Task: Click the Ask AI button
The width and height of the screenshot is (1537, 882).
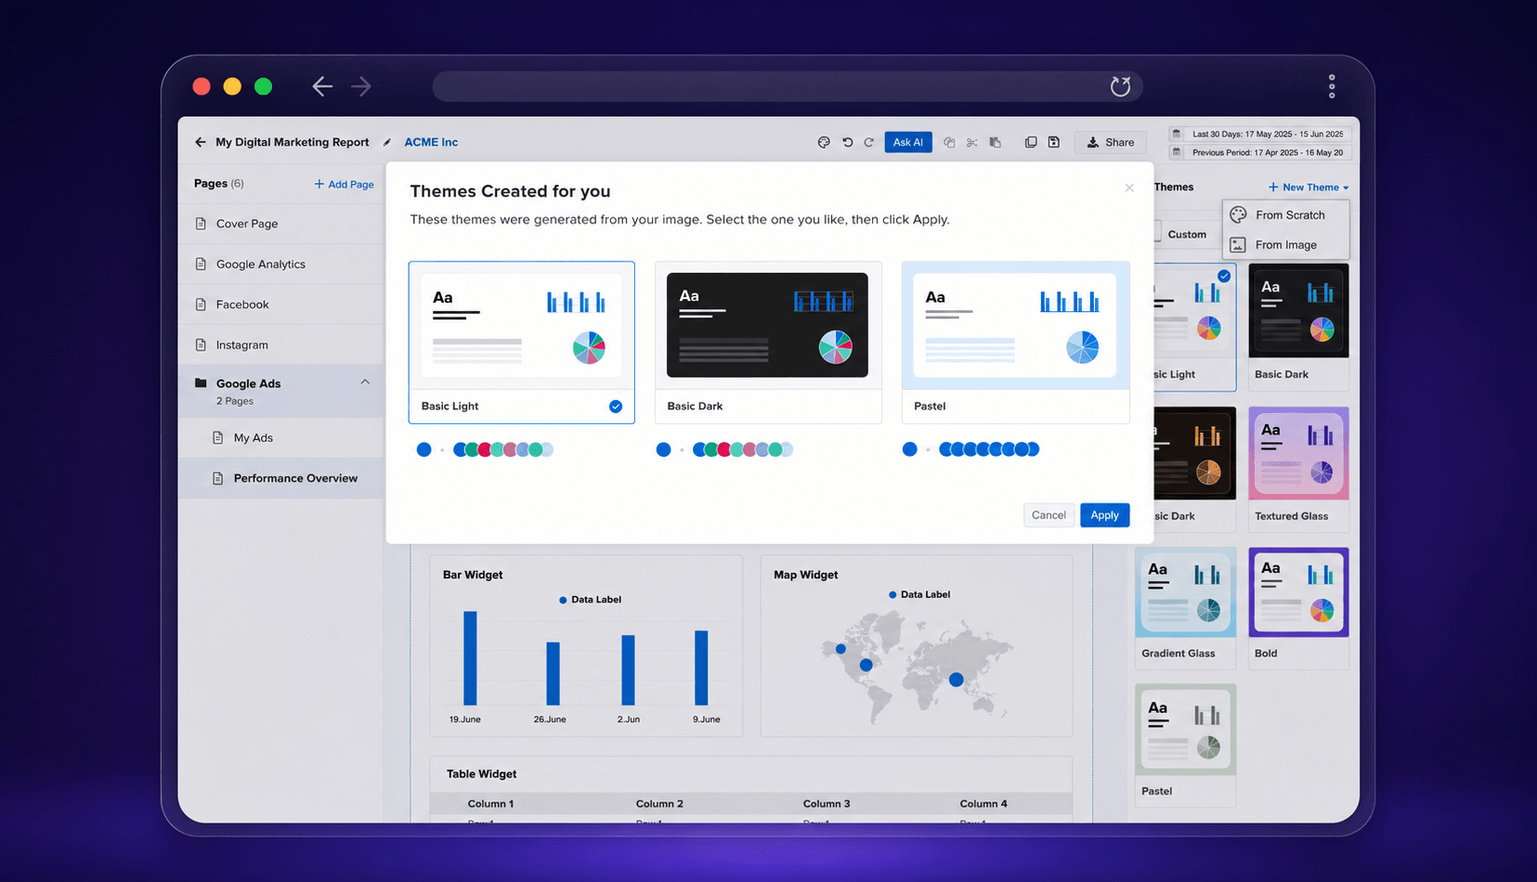Action: point(907,142)
